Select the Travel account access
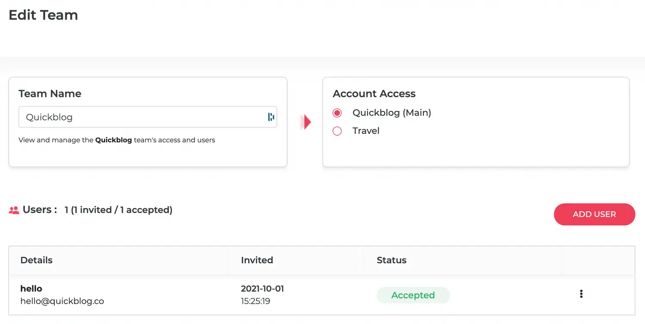Viewport: 645px width, 324px height. tap(337, 131)
